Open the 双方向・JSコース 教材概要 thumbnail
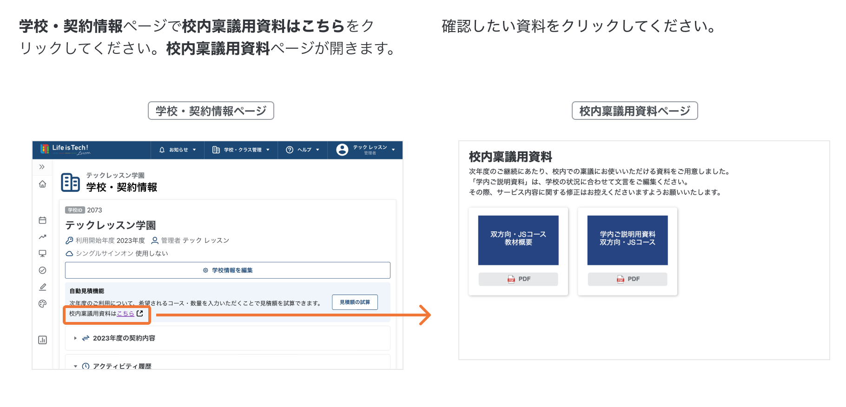The height and width of the screenshot is (407, 846). tap(518, 240)
